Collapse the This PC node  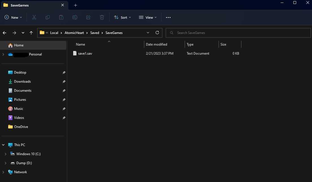[x=3, y=145]
